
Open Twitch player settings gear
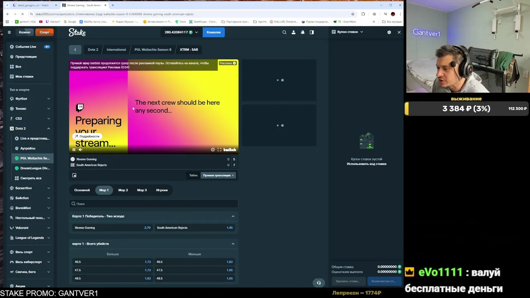(x=213, y=150)
